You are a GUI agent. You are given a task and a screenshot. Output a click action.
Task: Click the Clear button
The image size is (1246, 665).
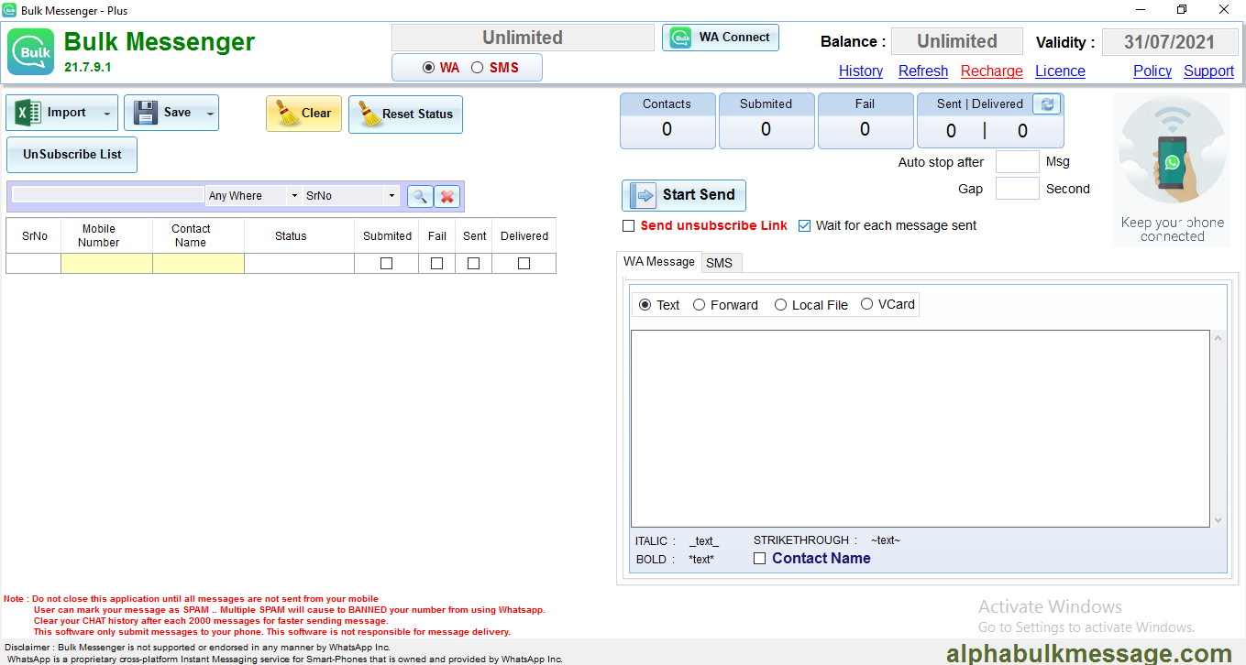pyautogui.click(x=304, y=114)
